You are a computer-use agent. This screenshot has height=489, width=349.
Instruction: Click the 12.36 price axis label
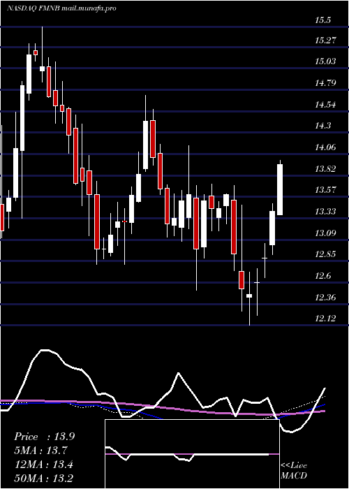click(x=326, y=298)
